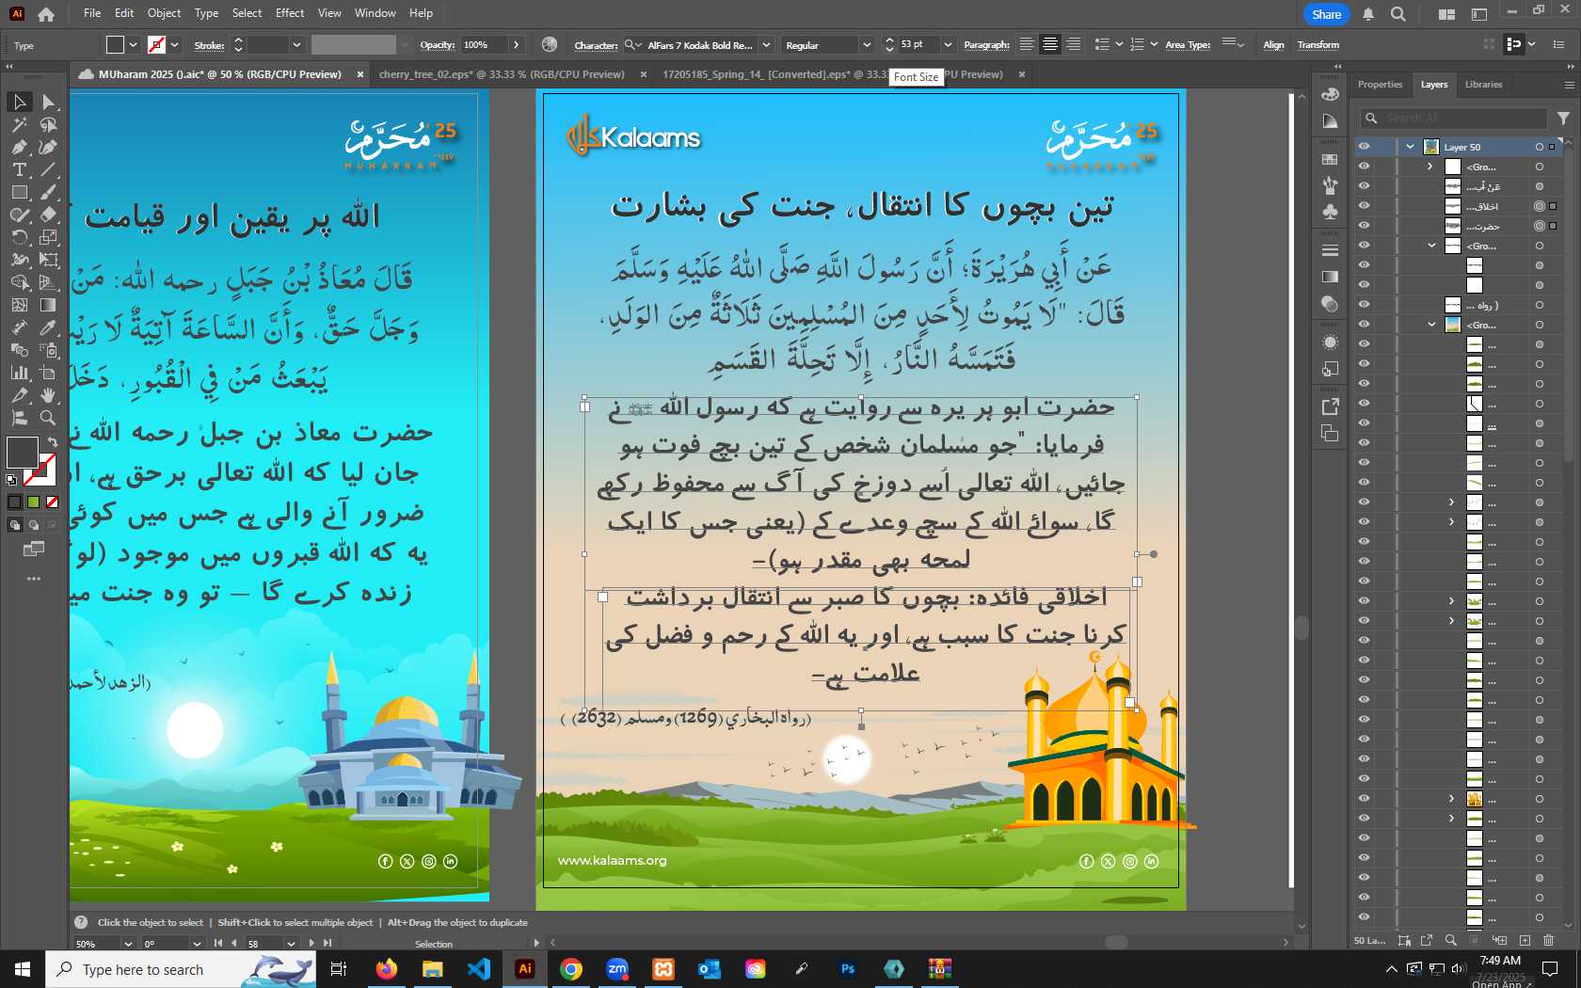Go to the Illustrator Home screen

[46, 14]
